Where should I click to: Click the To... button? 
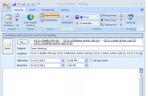[23, 42]
